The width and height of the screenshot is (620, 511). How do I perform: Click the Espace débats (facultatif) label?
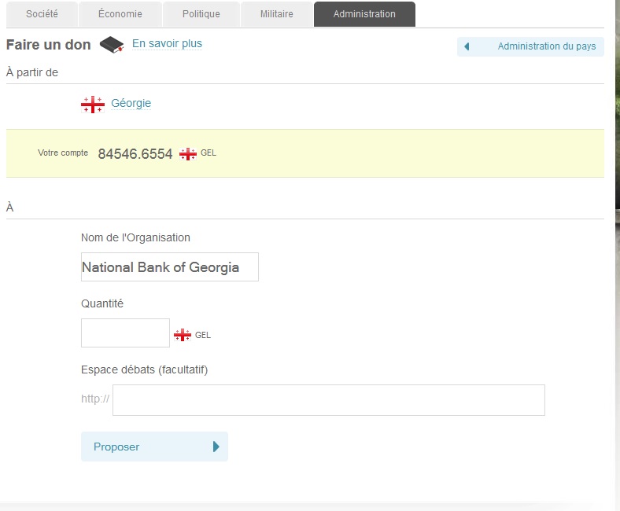[x=144, y=370]
